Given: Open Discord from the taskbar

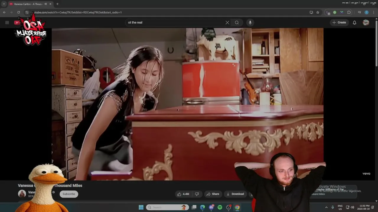Looking at the screenshot, I should pyautogui.click(x=211, y=207).
